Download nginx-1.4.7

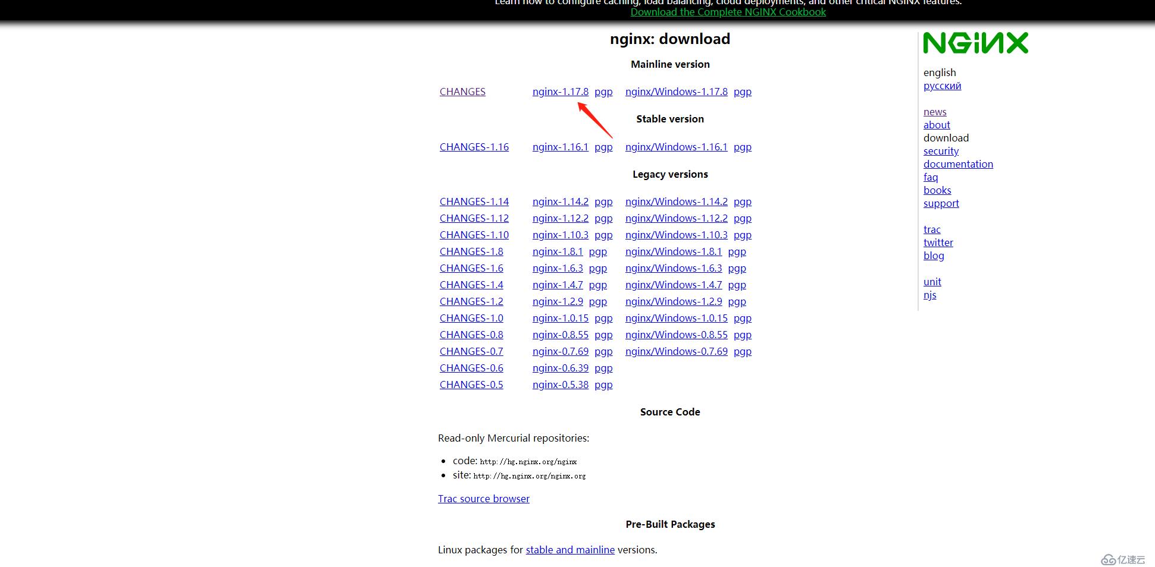point(558,285)
